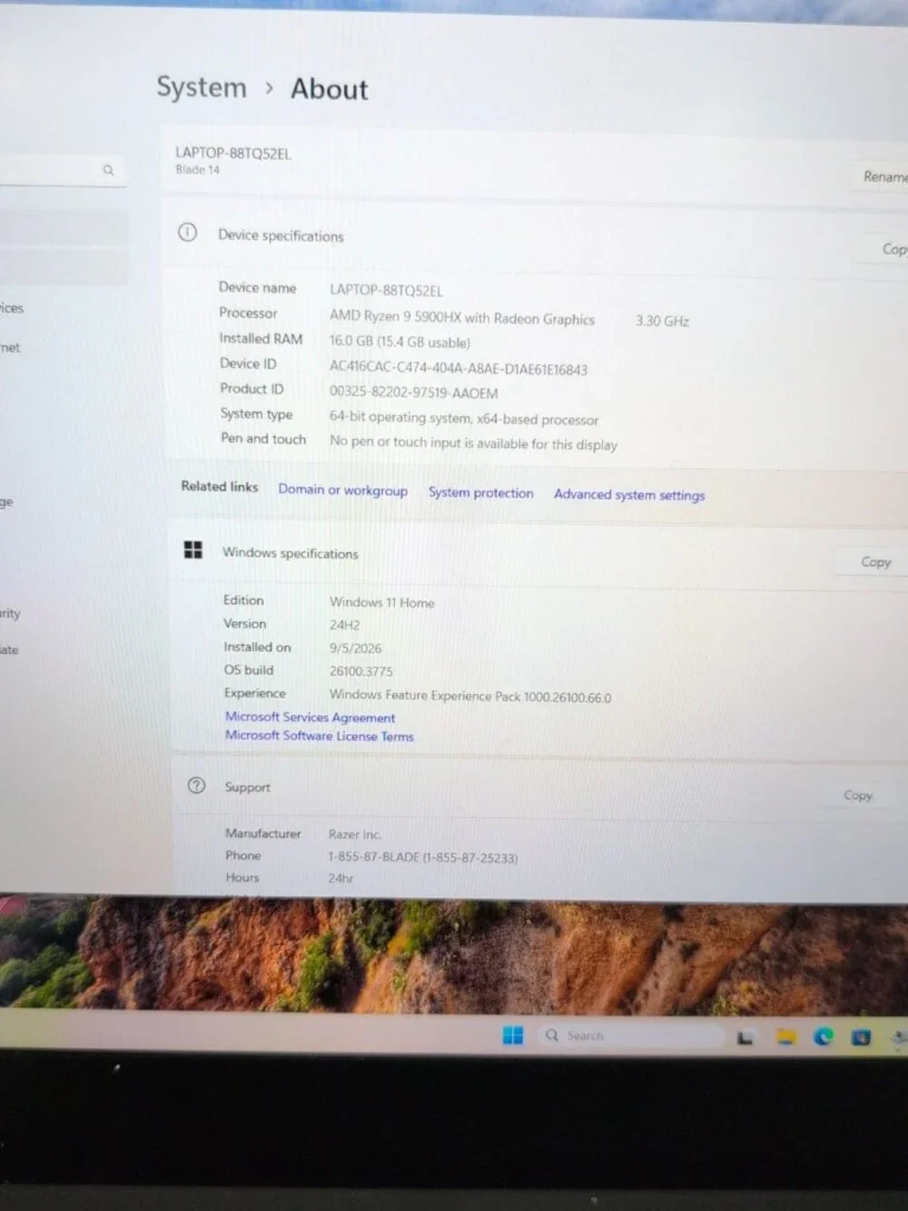The width and height of the screenshot is (908, 1211).
Task: Select the 64-bit operating system text
Action: pyautogui.click(x=464, y=419)
